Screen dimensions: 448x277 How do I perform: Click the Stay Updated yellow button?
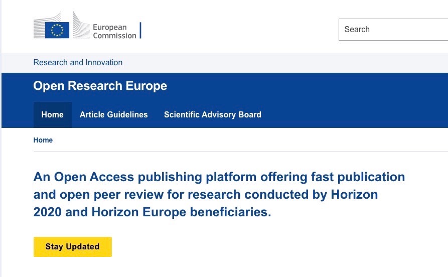click(73, 247)
